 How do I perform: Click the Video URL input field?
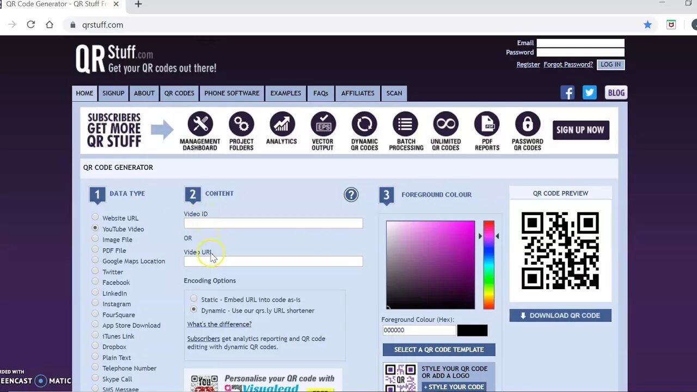273,261
